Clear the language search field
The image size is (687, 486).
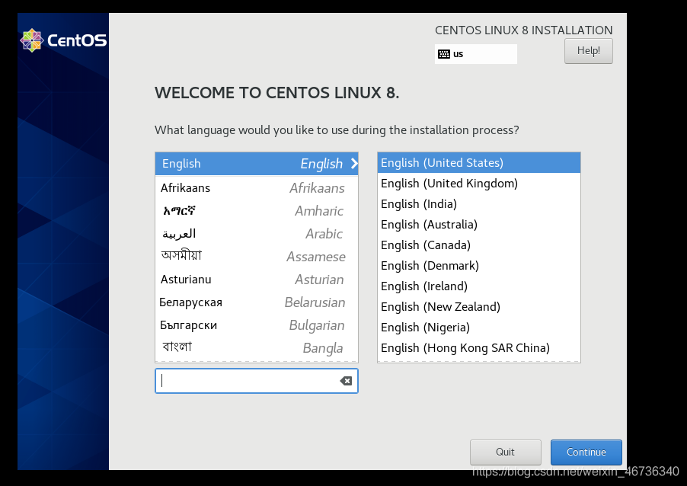346,381
